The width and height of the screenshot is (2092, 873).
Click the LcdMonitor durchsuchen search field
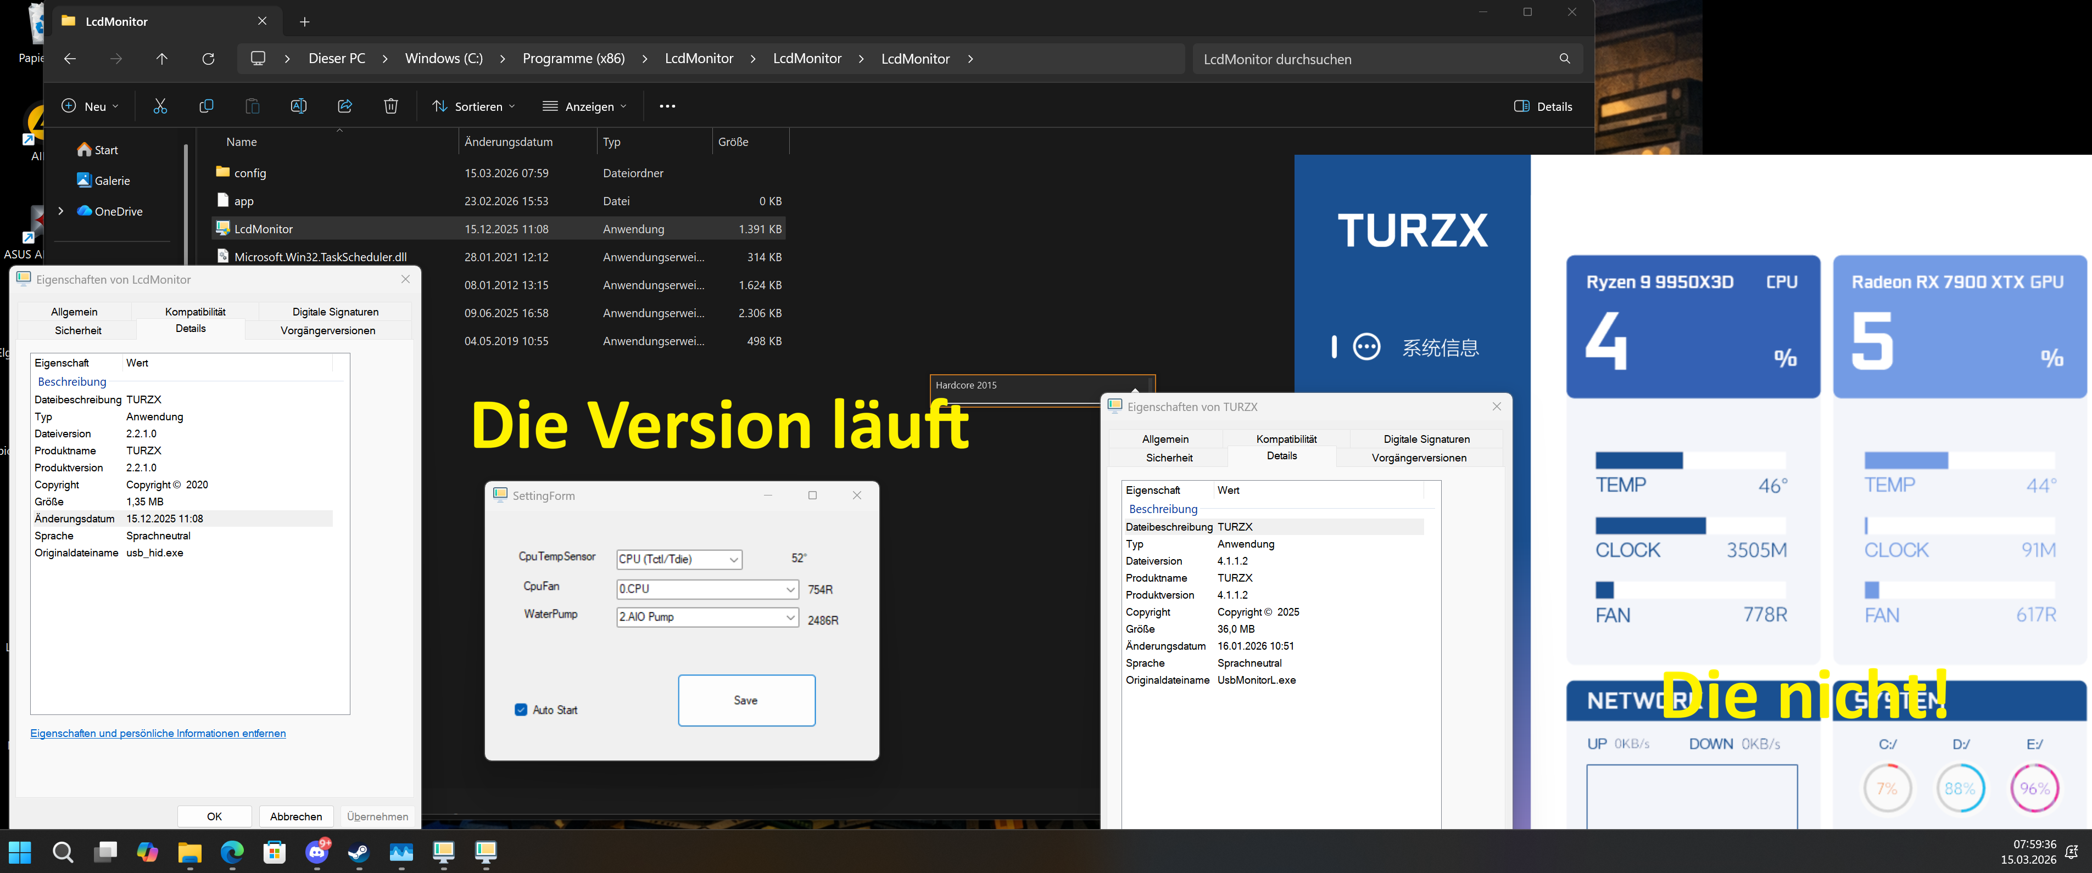[1373, 59]
